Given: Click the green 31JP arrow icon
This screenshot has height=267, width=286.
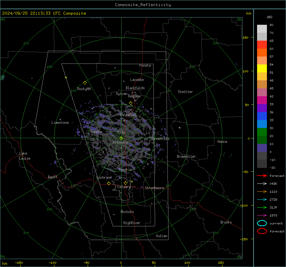Looking at the screenshot, I should pyautogui.click(x=262, y=207).
